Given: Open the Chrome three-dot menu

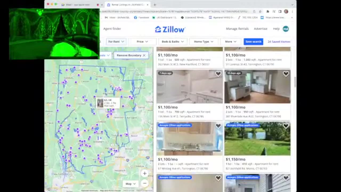Looking at the screenshot, I should click(x=292, y=11).
